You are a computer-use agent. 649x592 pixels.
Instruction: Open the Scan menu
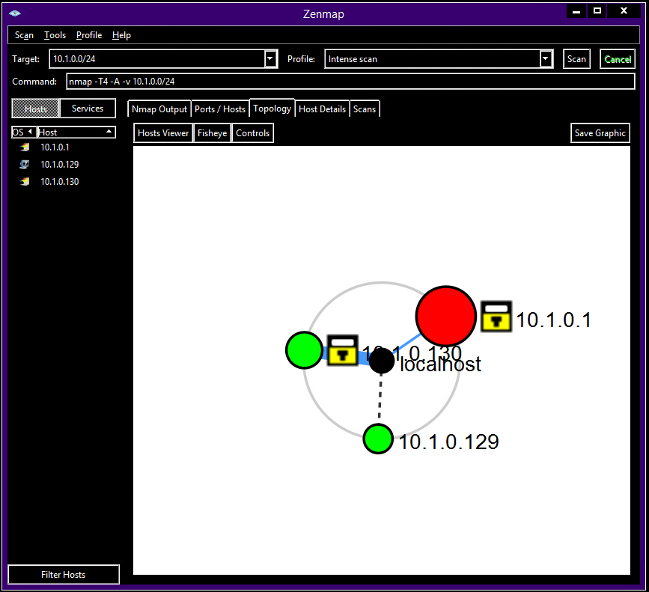(24, 35)
